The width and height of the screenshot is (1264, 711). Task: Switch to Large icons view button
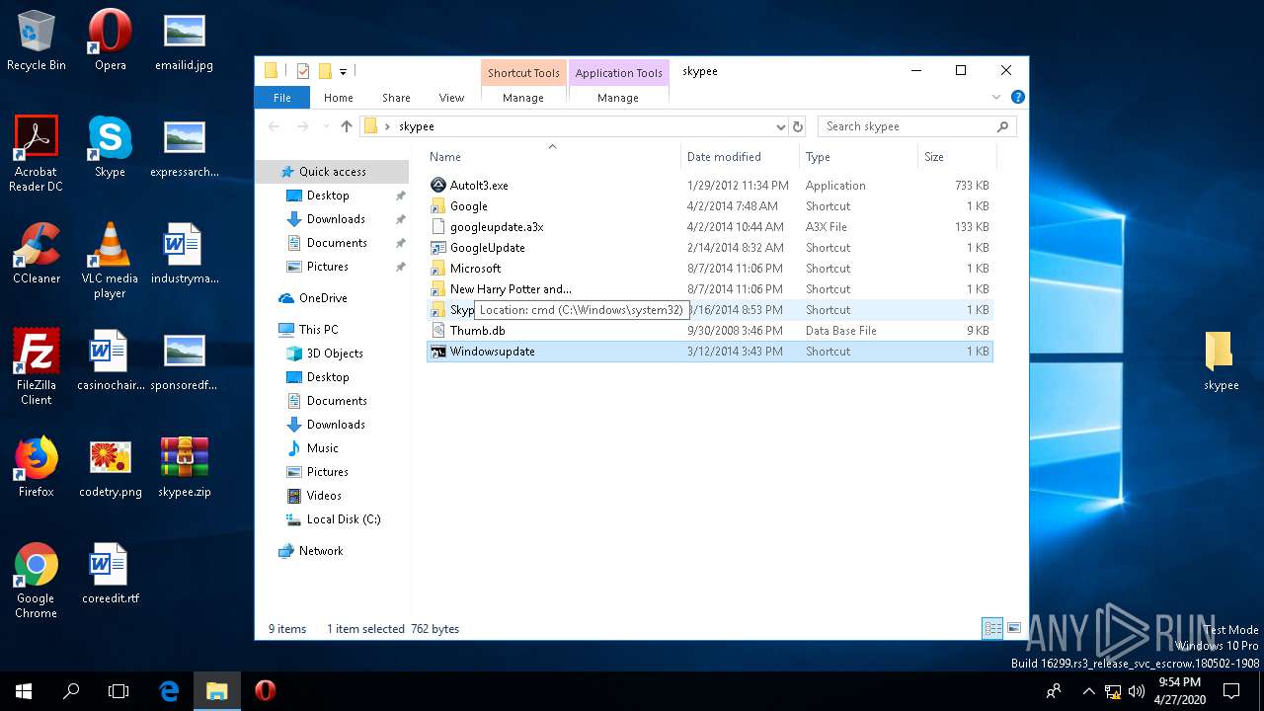pos(1013,628)
